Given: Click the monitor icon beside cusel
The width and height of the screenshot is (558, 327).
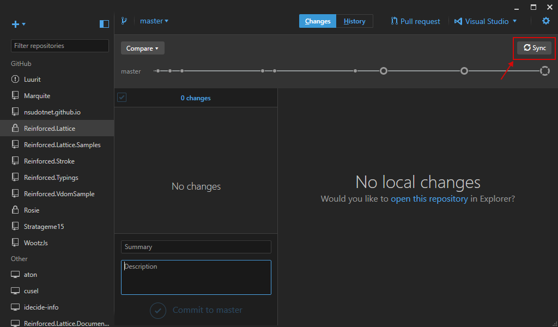Looking at the screenshot, I should [x=15, y=290].
